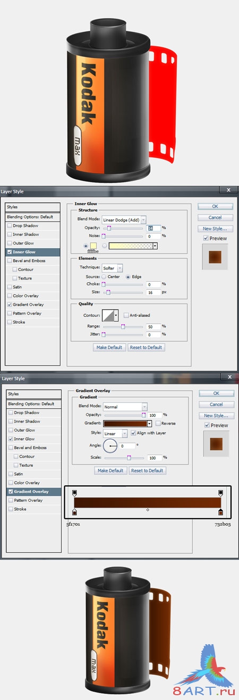Open the Contour picker thumbnail in Inner Glow dialog

[x=109, y=316]
